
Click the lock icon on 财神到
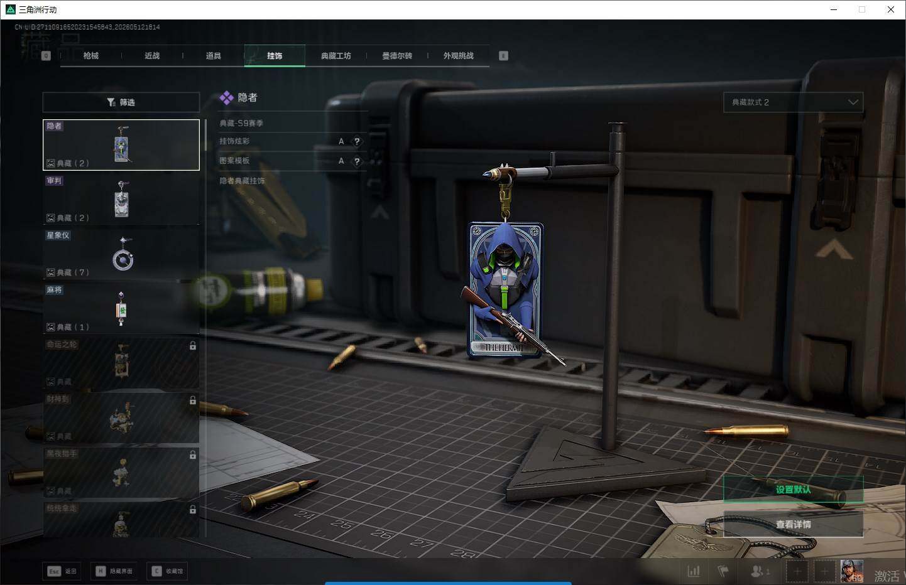tap(193, 400)
